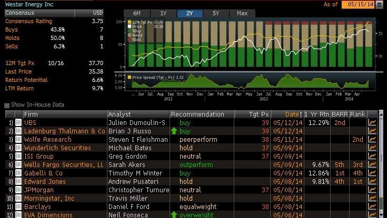Open Ladenburg Thalmann & Co firm link
Viewport: 387px width, 218px height.
click(x=64, y=131)
